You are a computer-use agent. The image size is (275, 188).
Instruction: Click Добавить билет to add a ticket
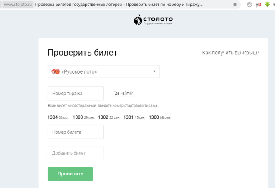(76, 153)
